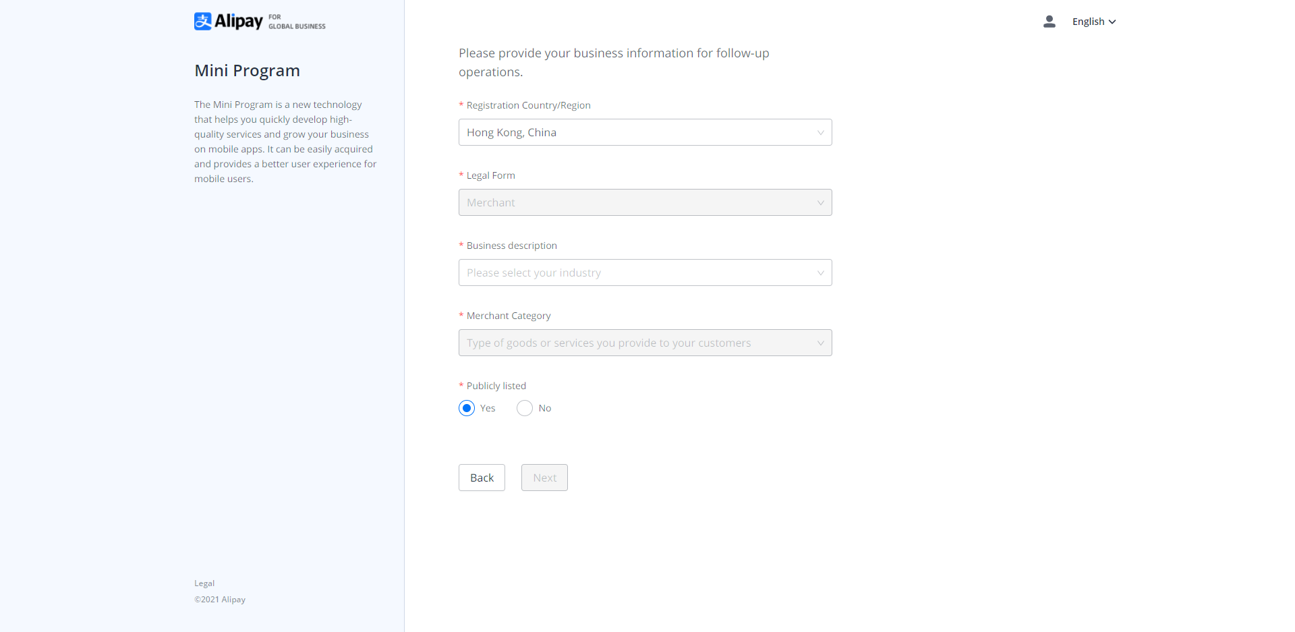Click the Alipay logo icon
Screen dimensions: 1295x632
203,22
